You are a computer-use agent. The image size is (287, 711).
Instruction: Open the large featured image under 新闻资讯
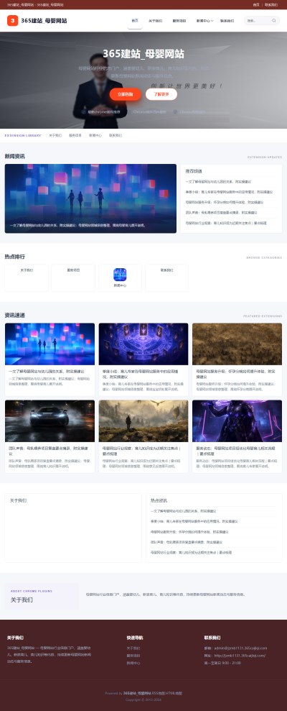(x=90, y=198)
